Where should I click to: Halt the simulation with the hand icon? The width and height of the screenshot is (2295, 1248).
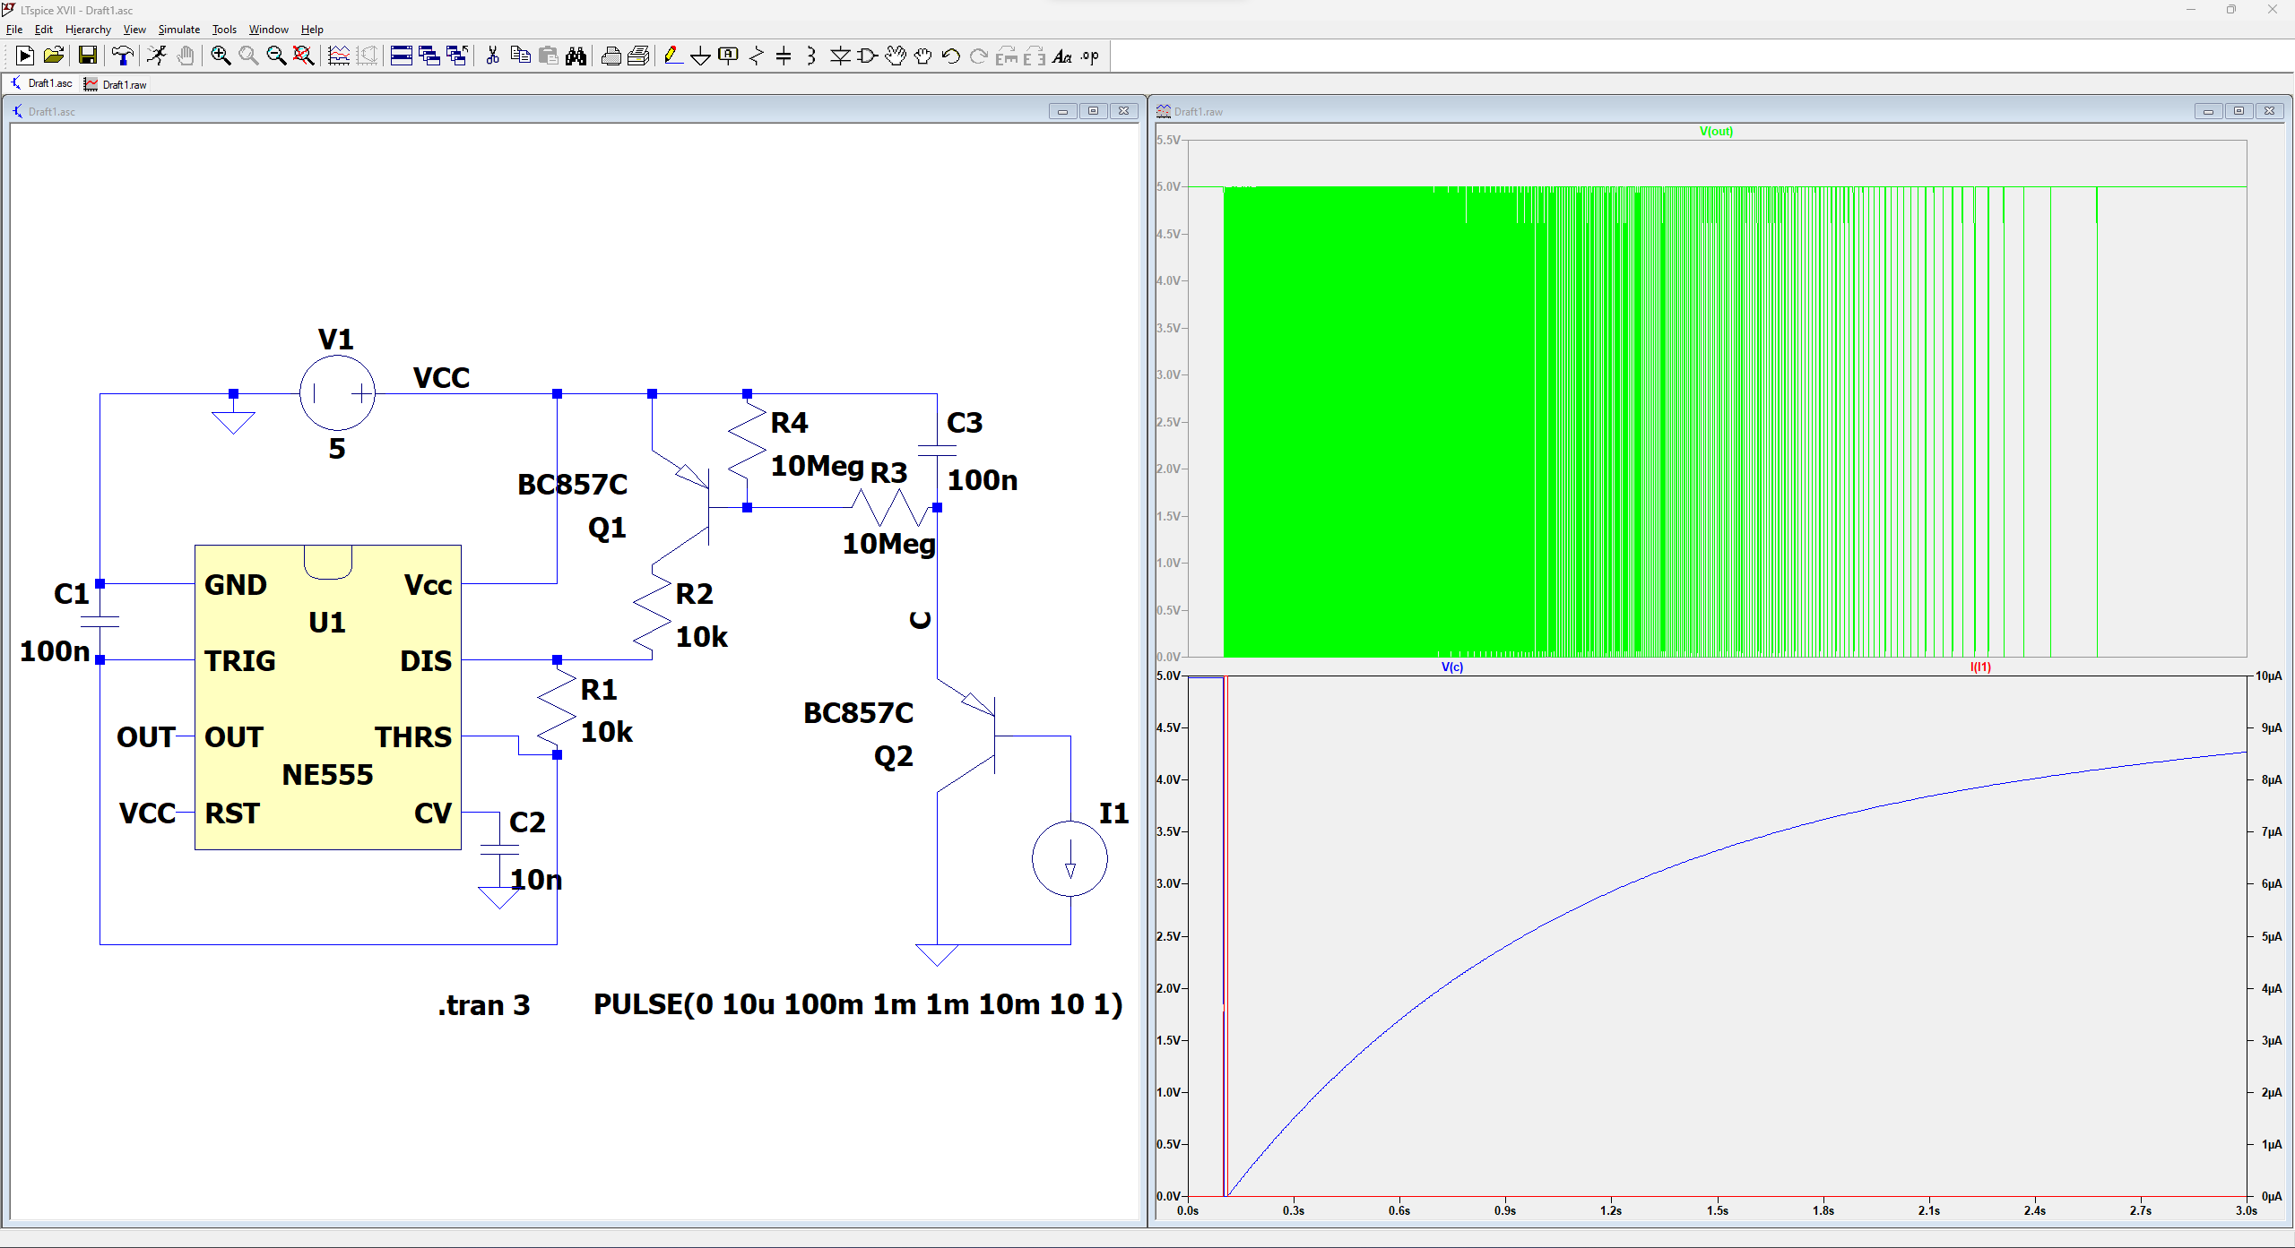click(185, 56)
